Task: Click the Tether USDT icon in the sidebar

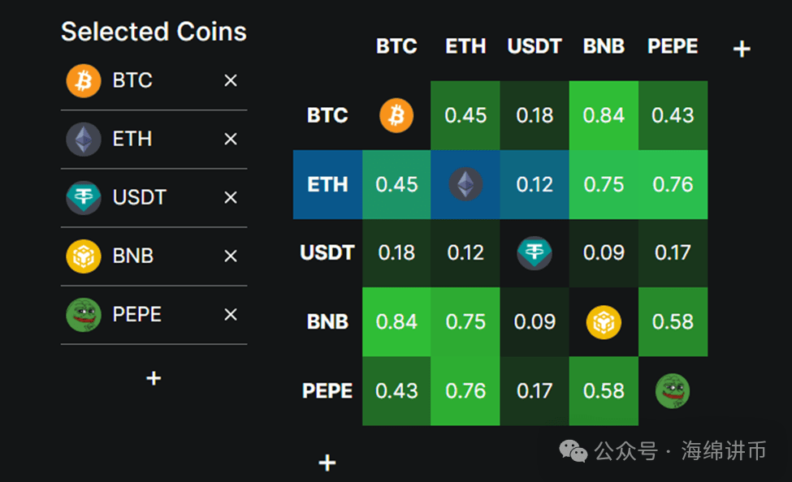Action: [84, 198]
